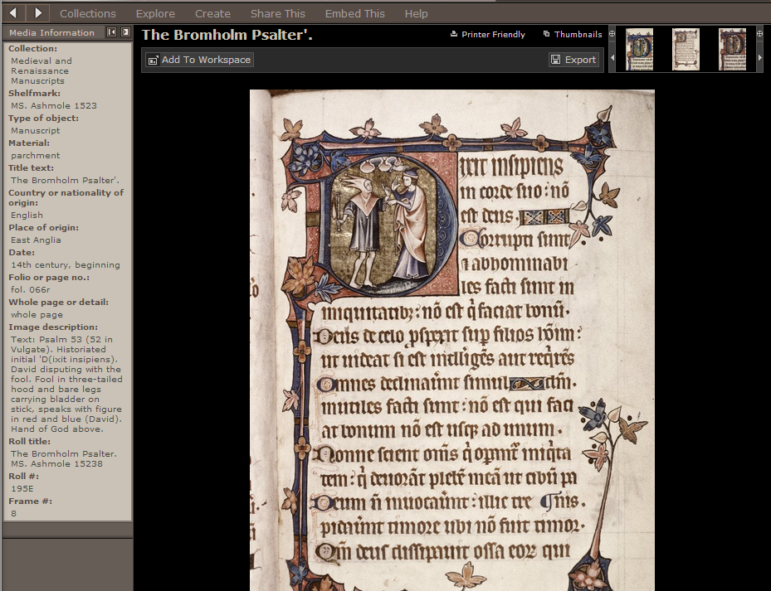Viewport: 771px width, 591px height.
Task: Click the Add To Workspace button
Action: 199,60
